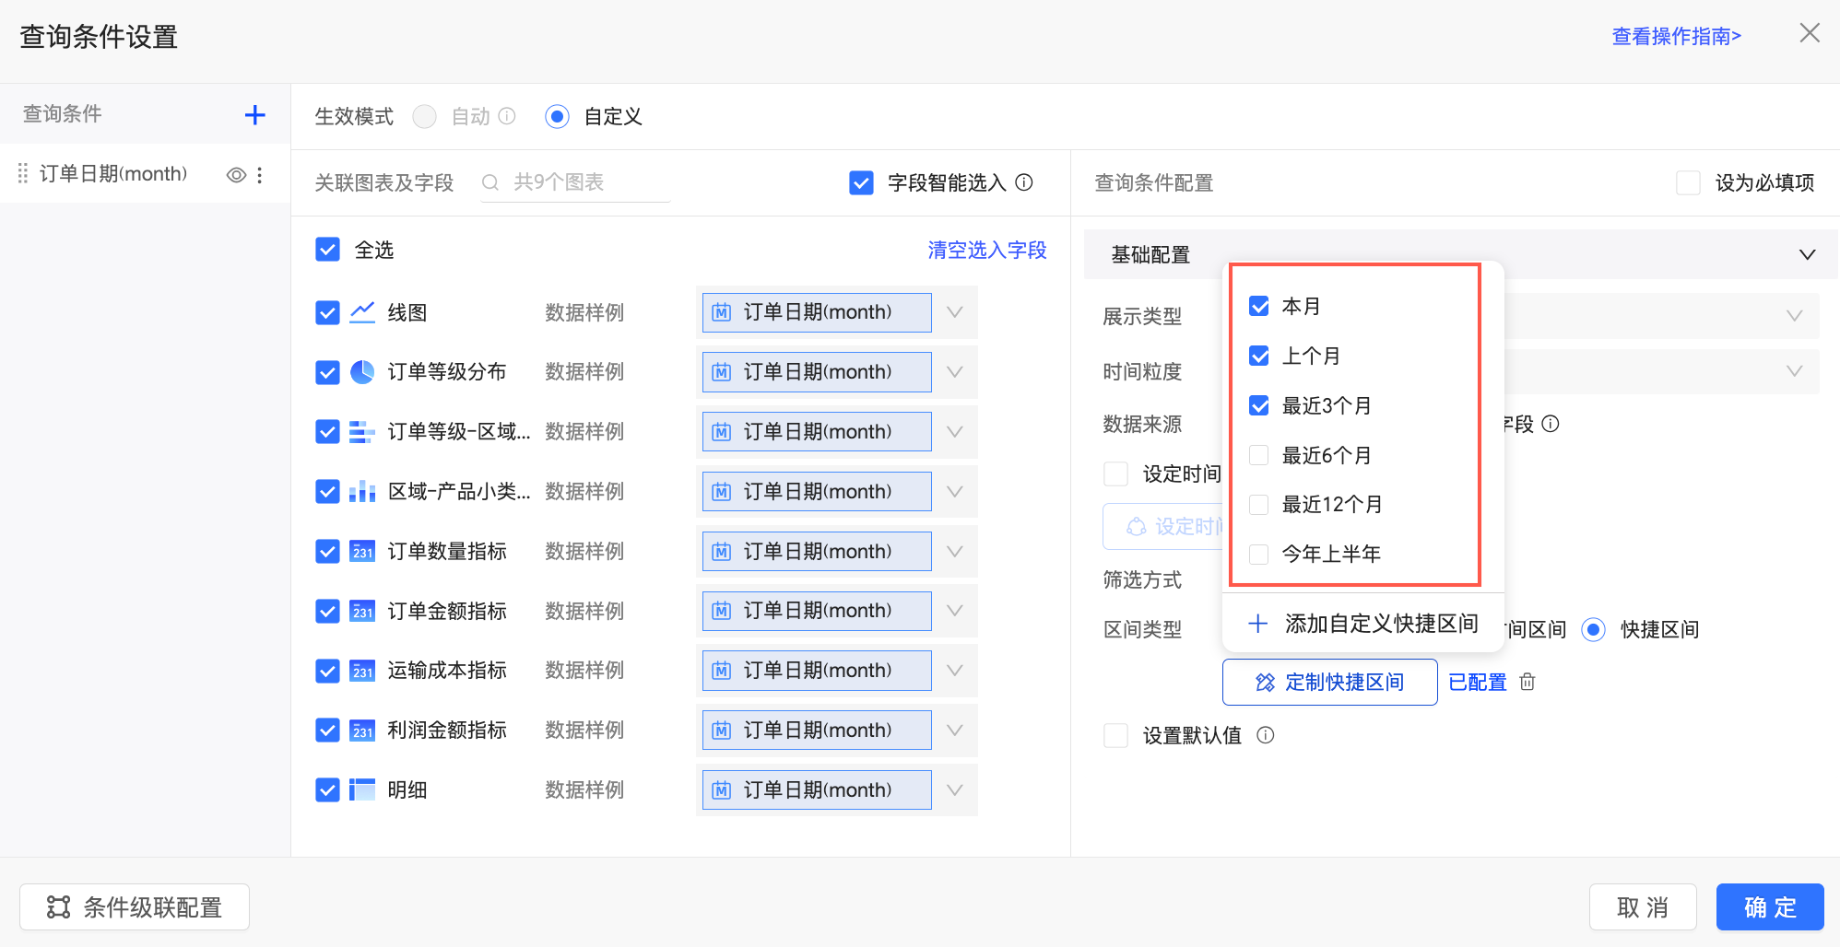Check 最近6个月 in quick range list
This screenshot has height=947, width=1840.
[1259, 455]
